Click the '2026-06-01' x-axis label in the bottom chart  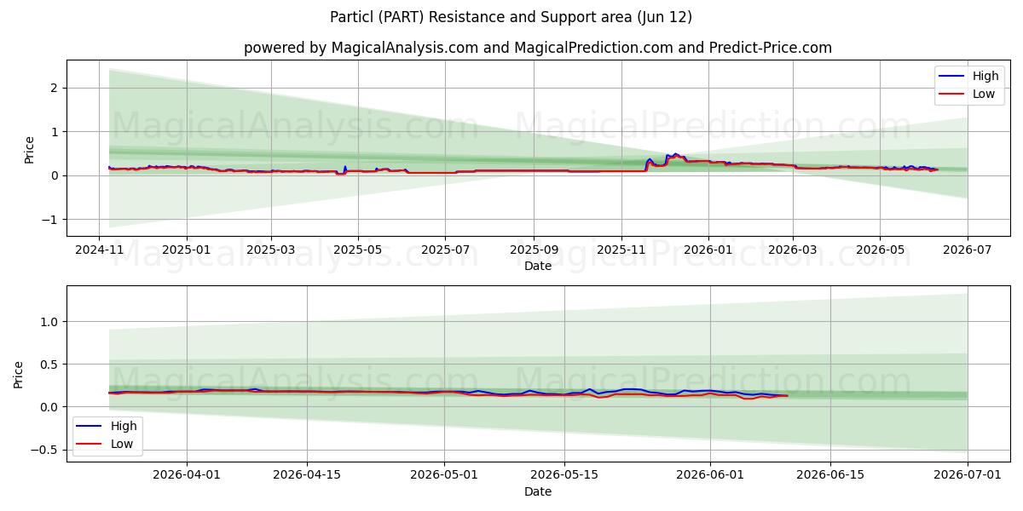[x=710, y=475]
